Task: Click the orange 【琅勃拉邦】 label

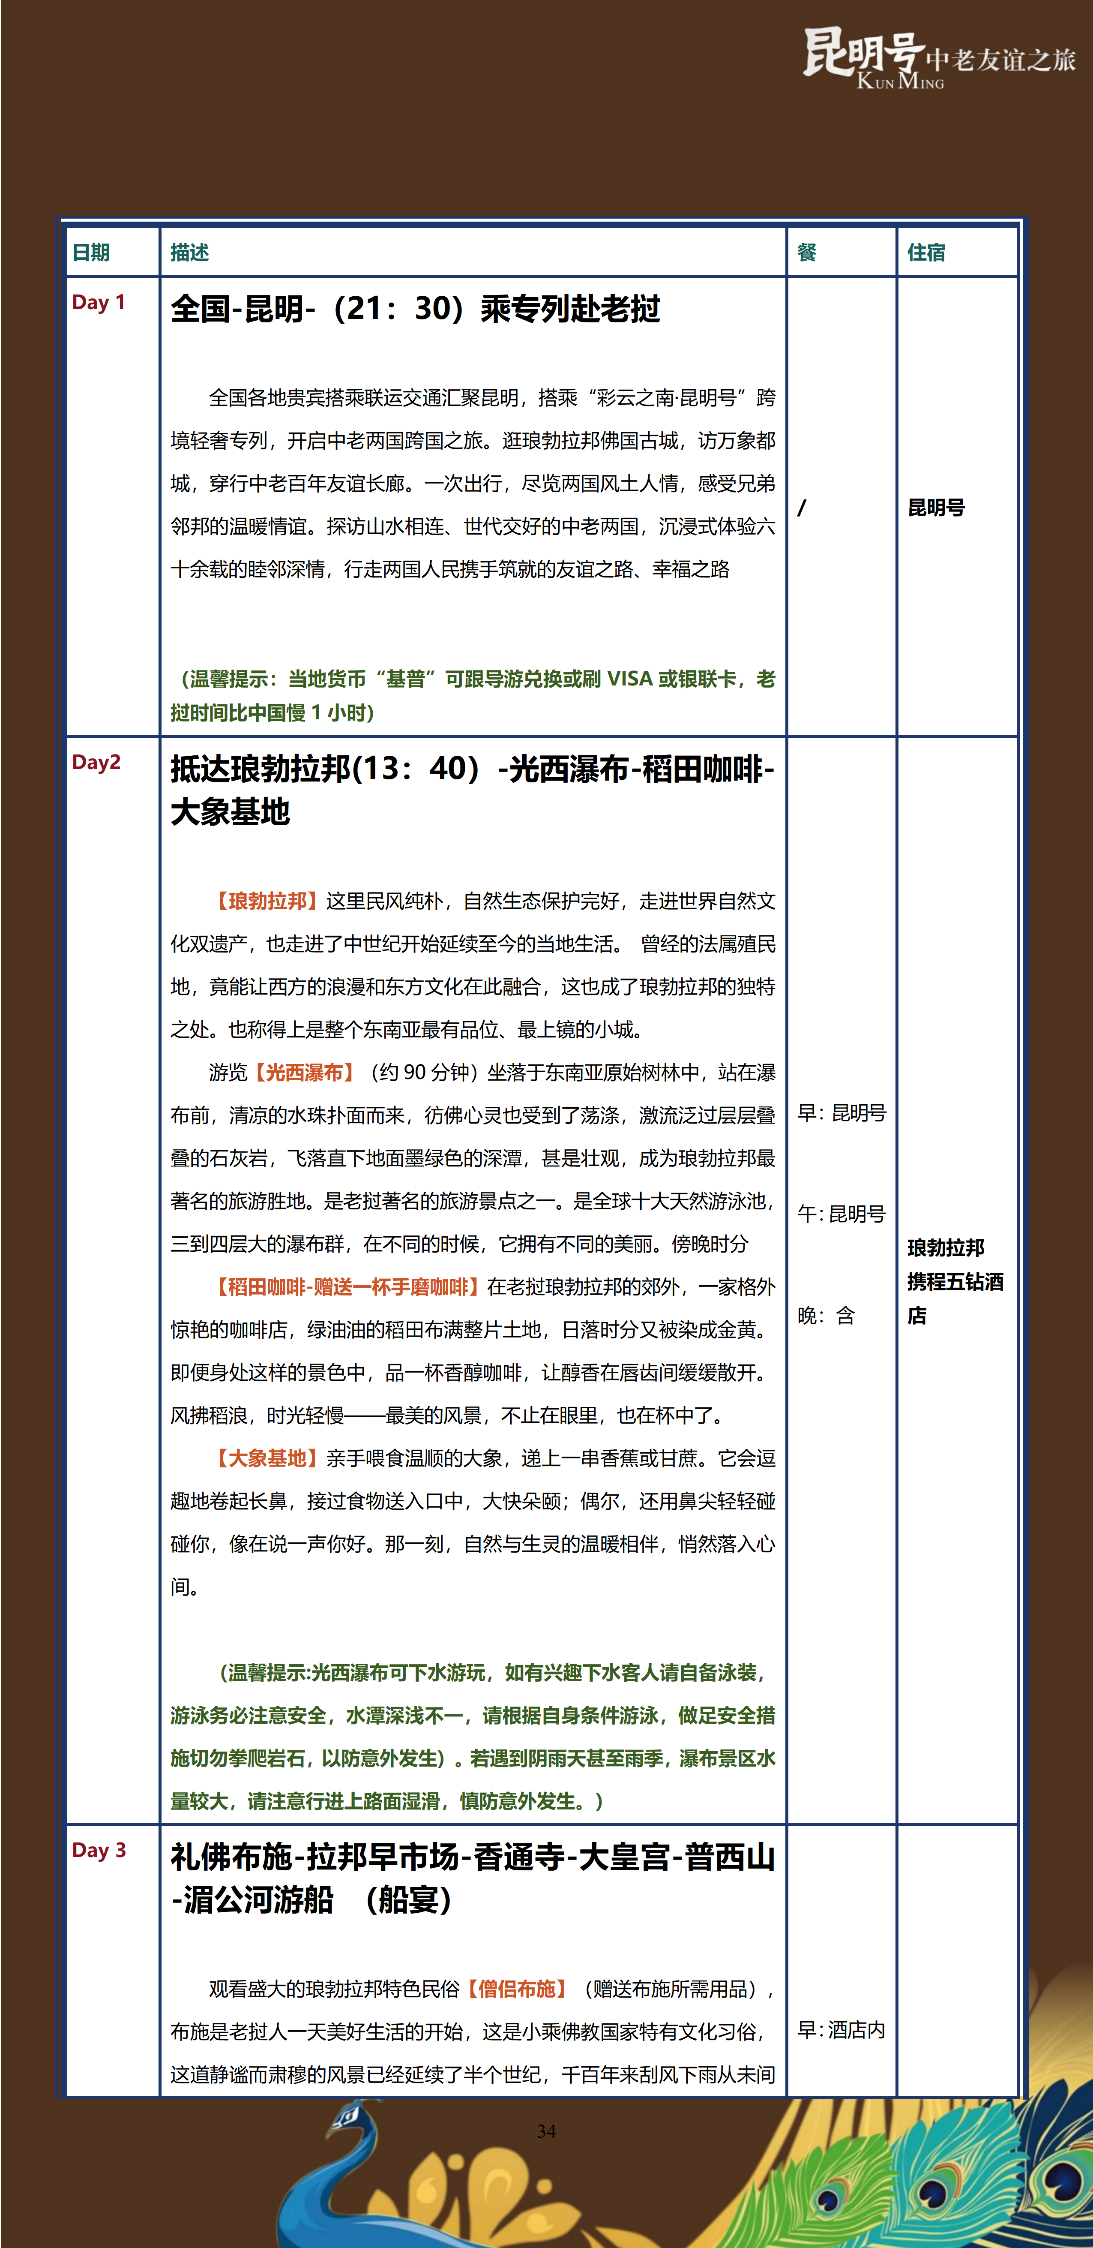Action: tap(267, 901)
